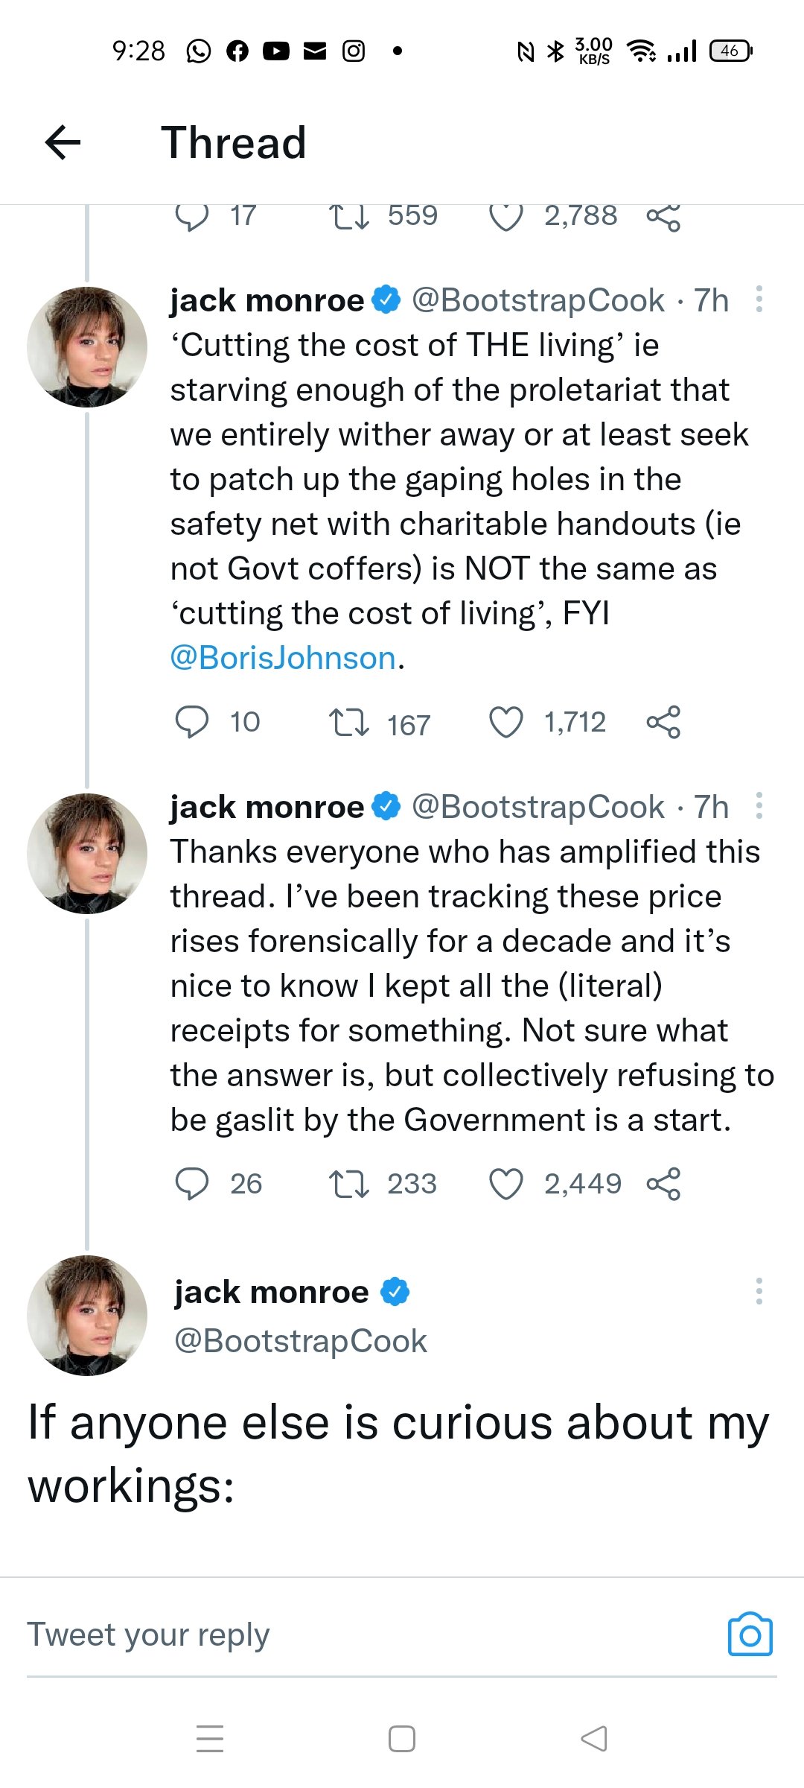Open more options on 'Thanks everyone' tweet
The image size is (804, 1788).
click(x=759, y=805)
